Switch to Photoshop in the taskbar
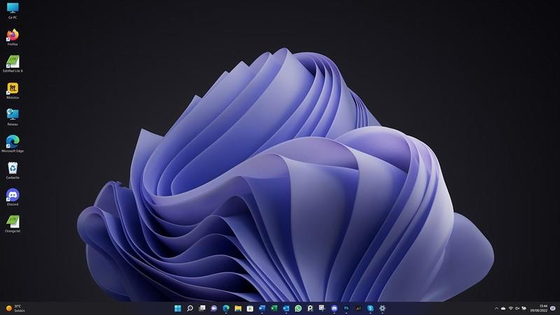This screenshot has width=560, height=315. point(346,308)
